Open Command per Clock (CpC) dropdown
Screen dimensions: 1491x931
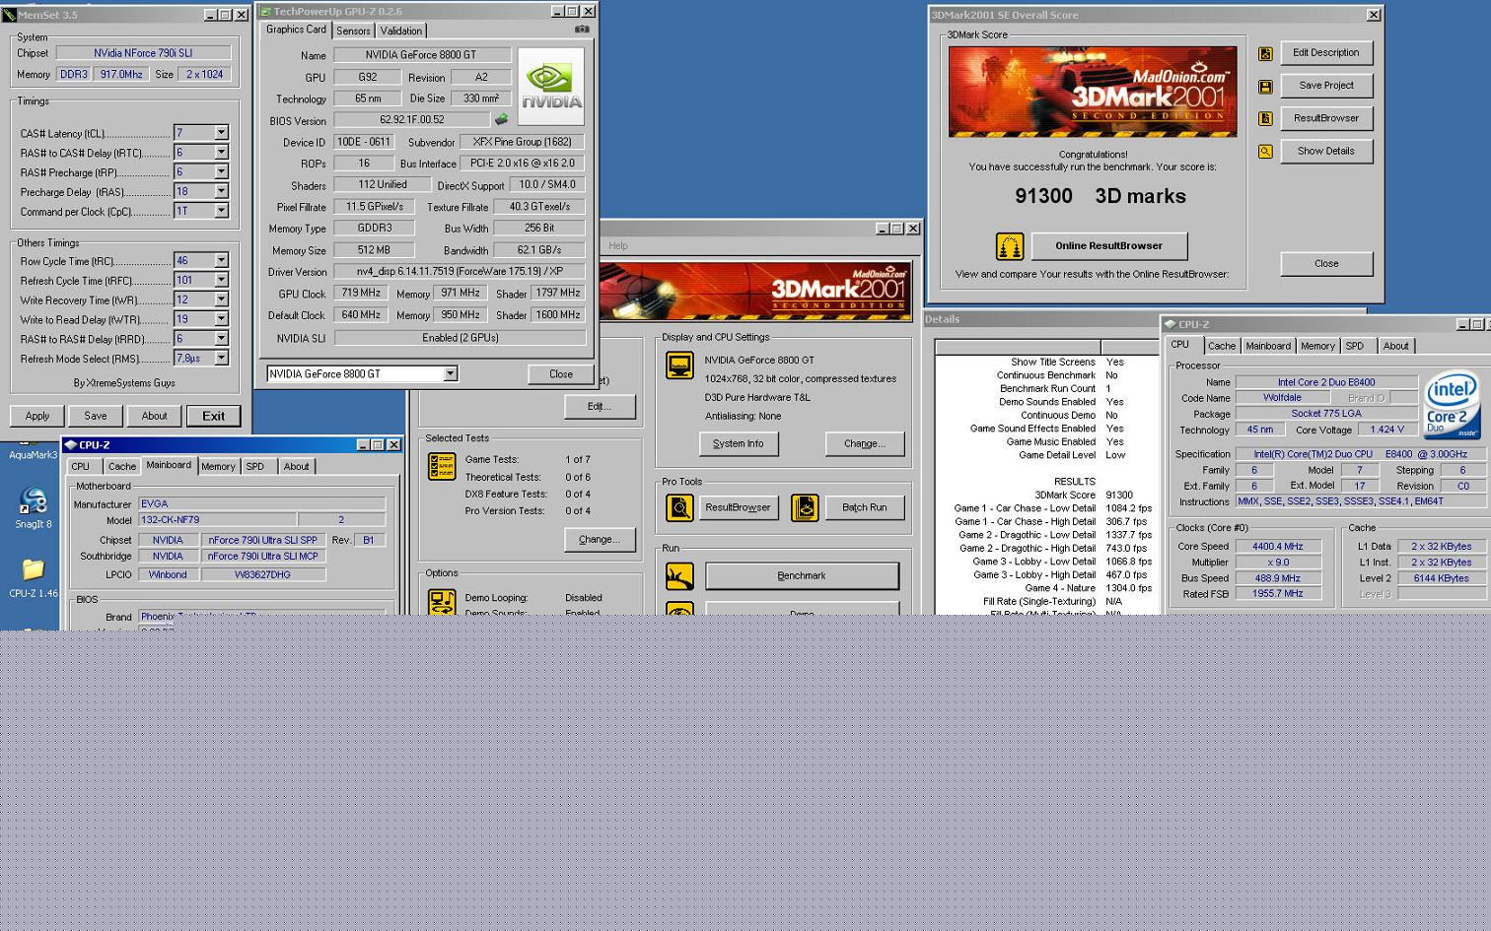point(221,211)
